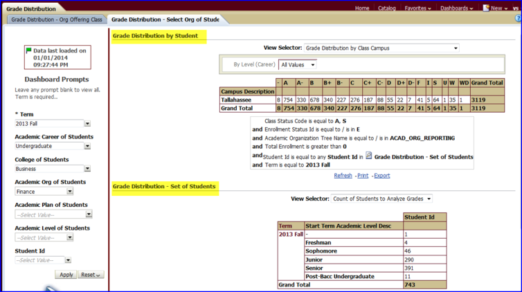
Task: Open the Student Id prompt dropdown
Action: click(x=68, y=260)
